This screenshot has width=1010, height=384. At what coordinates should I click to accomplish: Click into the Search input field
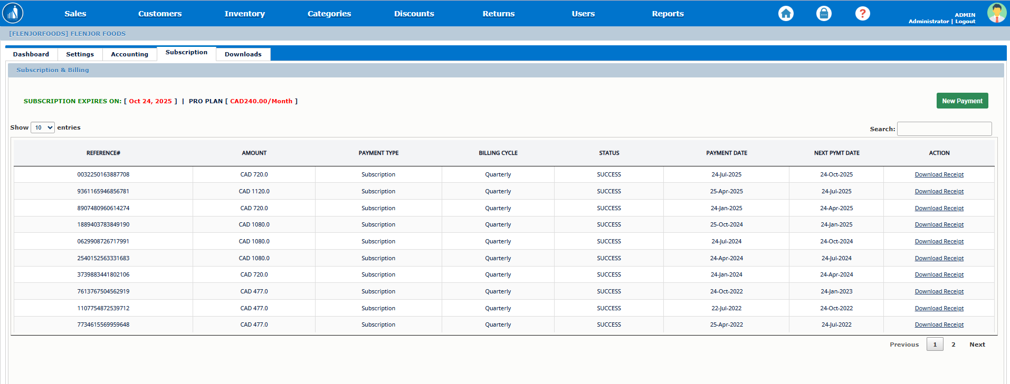coord(944,129)
